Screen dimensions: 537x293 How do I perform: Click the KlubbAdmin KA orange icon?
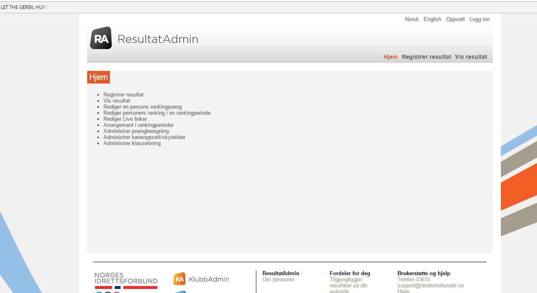click(x=179, y=279)
